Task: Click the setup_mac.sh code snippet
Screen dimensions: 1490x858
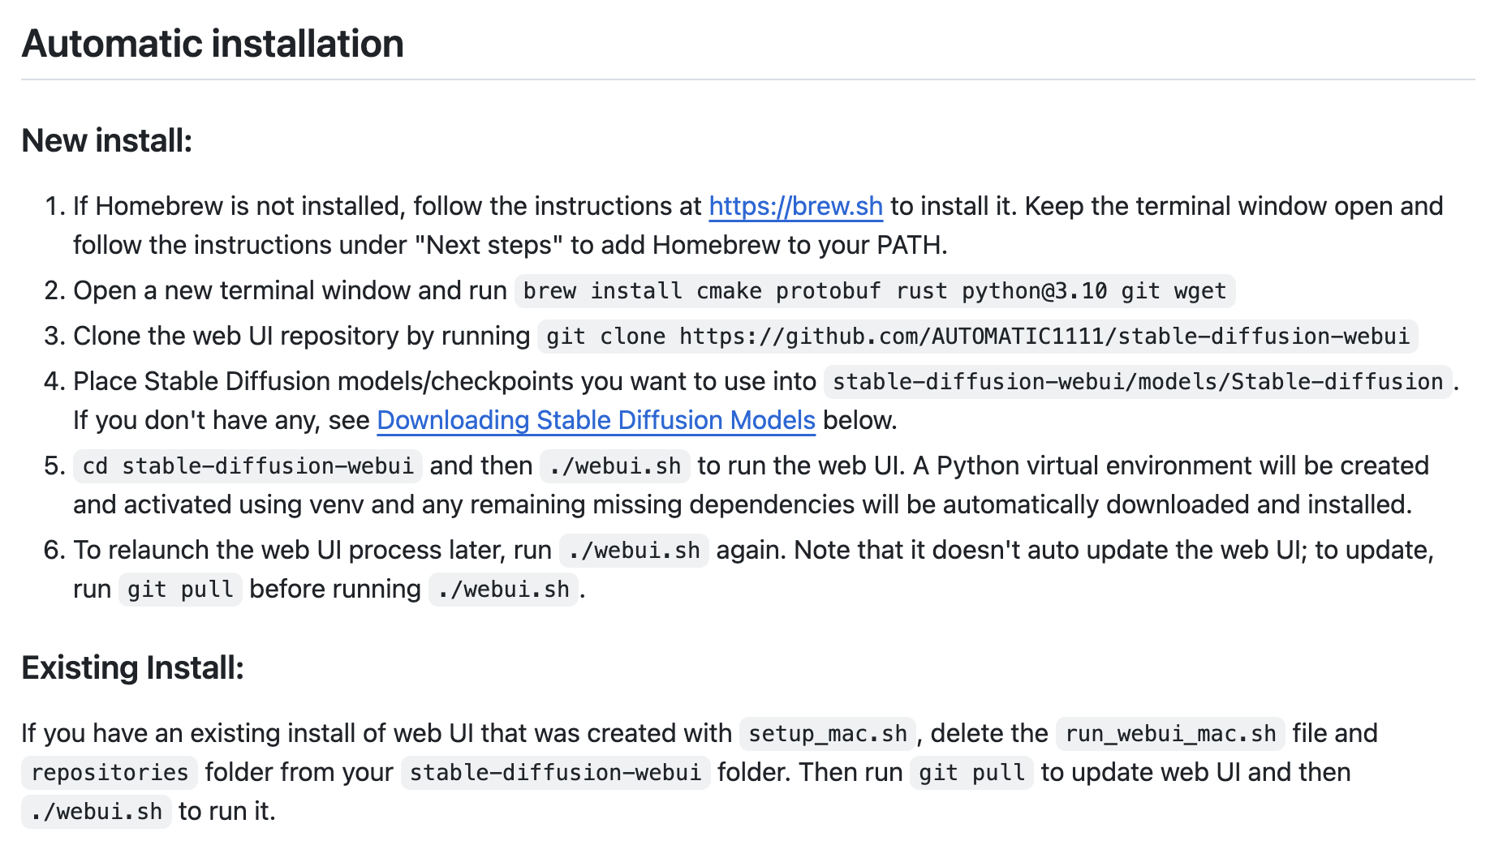Action: tap(827, 734)
